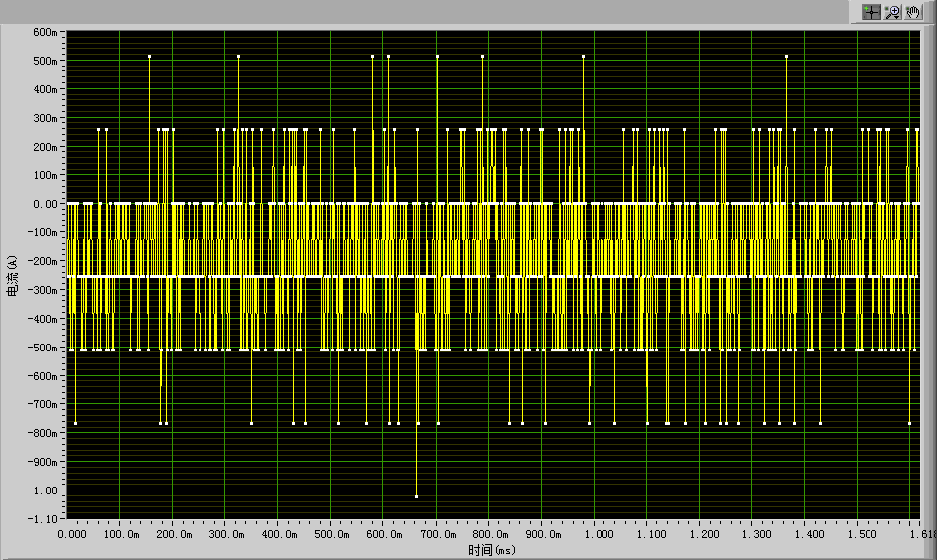This screenshot has height=560, width=937.
Task: Click the -1.10 Y-axis minimum value
Action: coord(42,518)
